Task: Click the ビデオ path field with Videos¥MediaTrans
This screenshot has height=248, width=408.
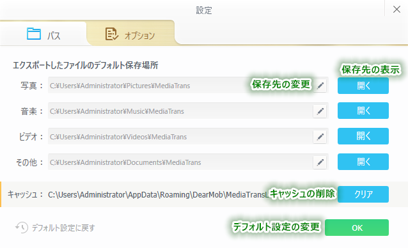Action: click(188, 136)
